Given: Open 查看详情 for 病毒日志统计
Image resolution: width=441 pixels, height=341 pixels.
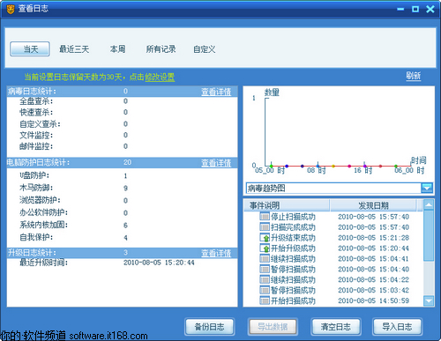Looking at the screenshot, I should click(216, 92).
